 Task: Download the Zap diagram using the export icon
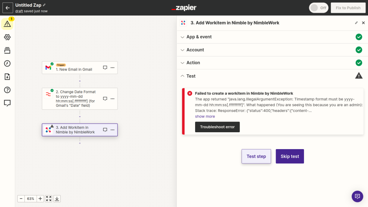57,198
